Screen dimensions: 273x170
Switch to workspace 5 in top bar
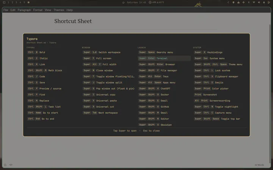(24, 2)
